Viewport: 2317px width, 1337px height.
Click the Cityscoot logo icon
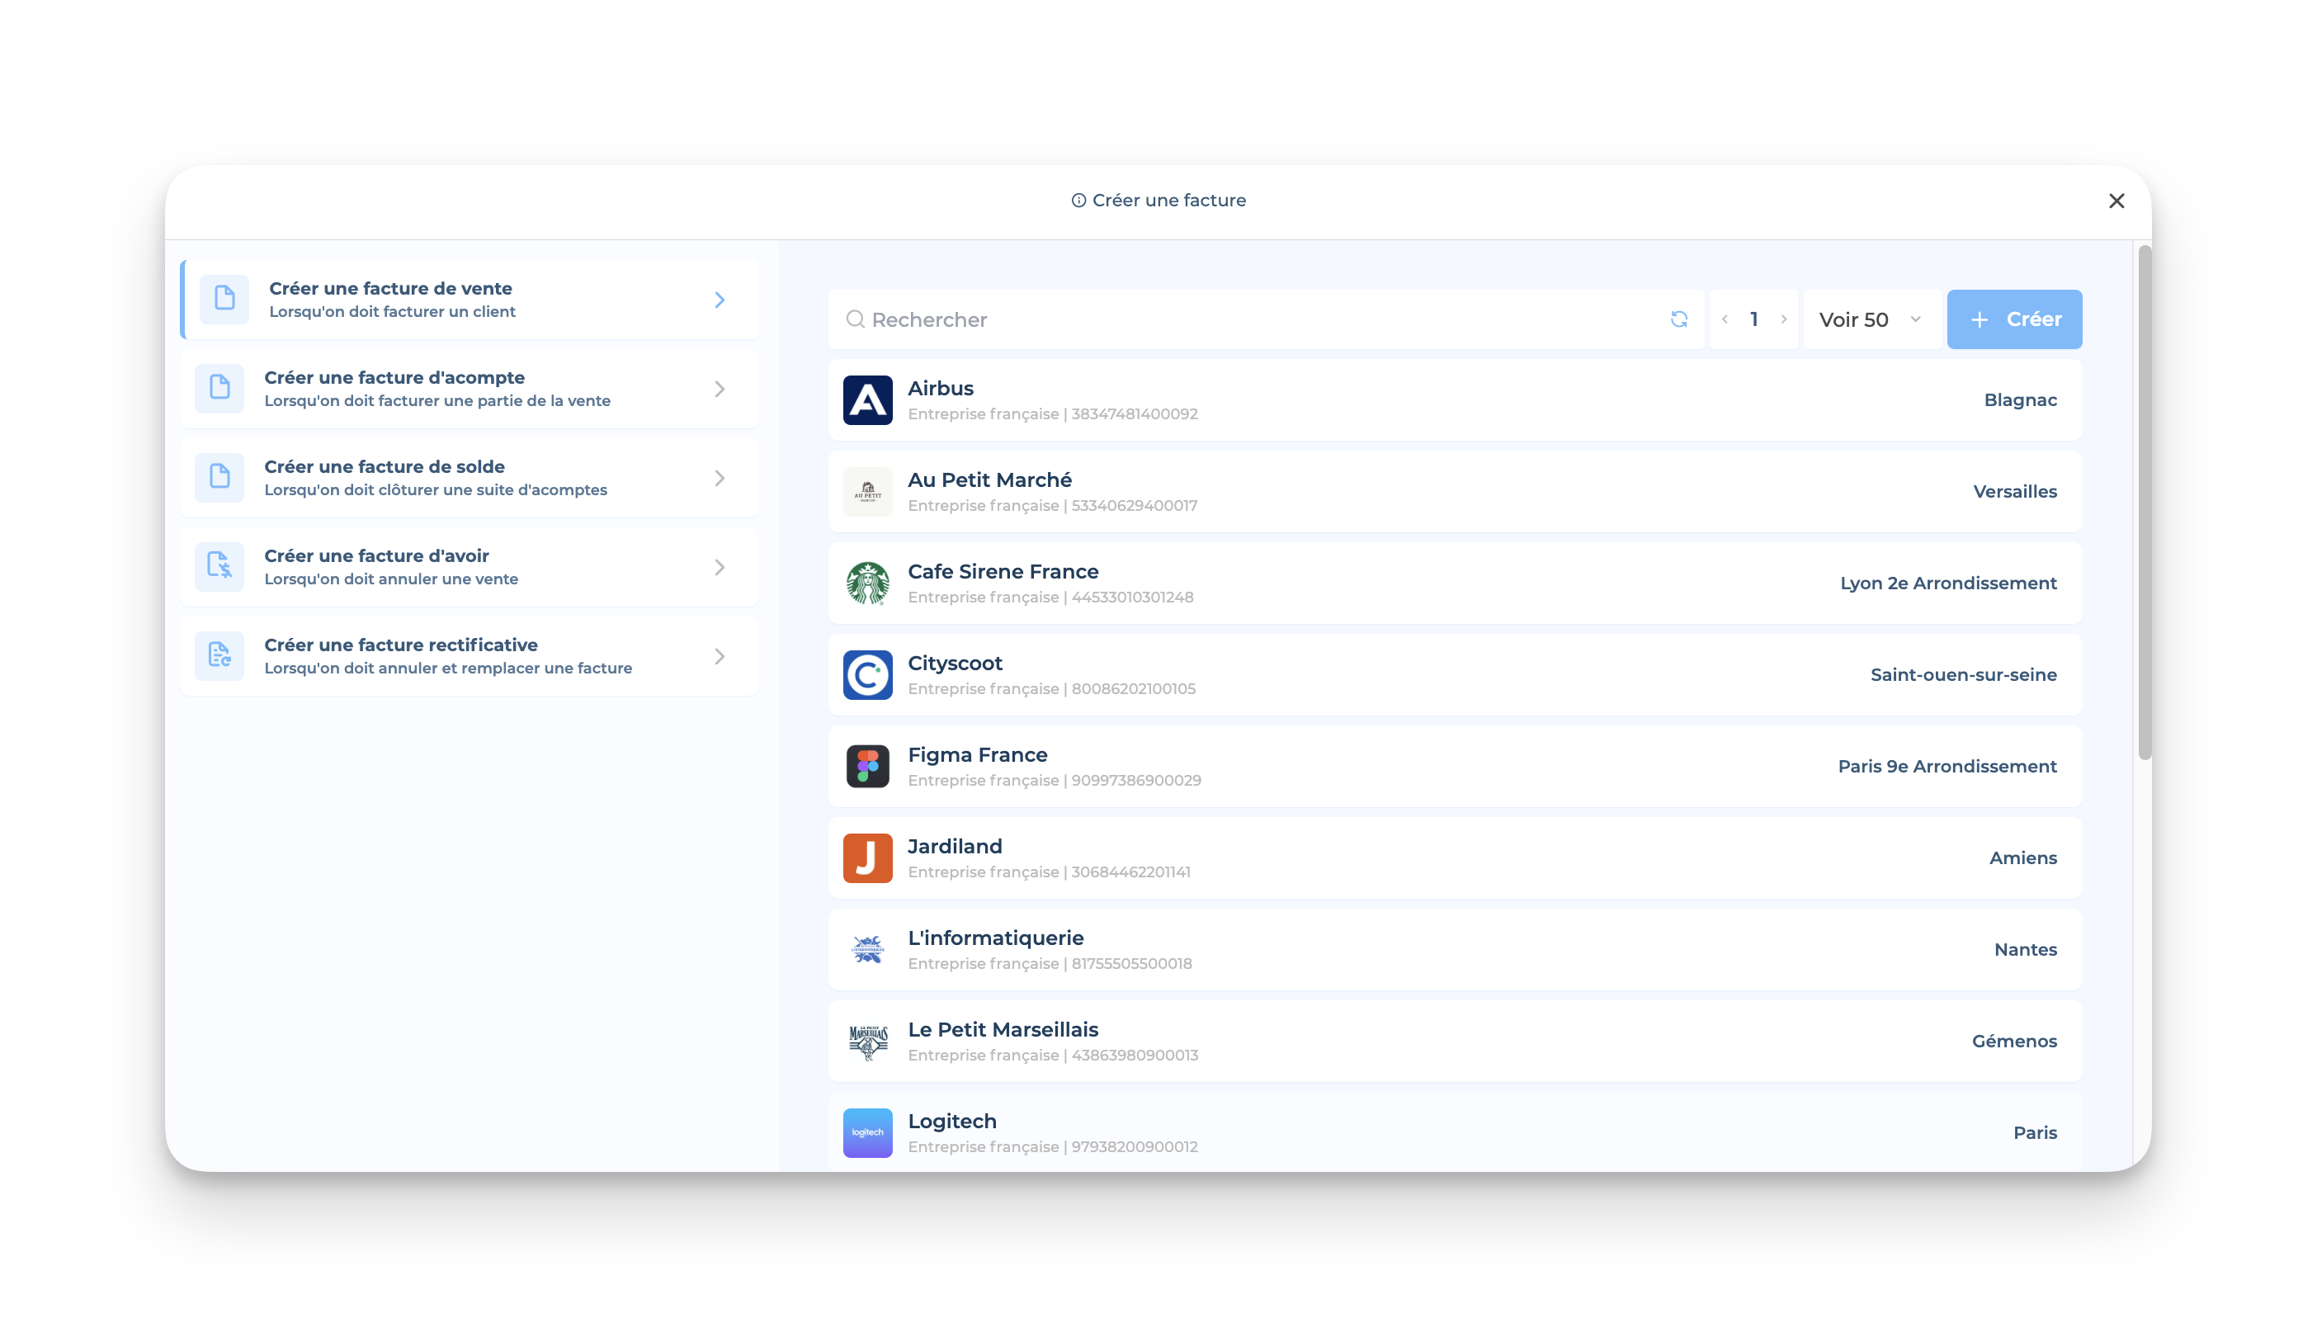coord(866,675)
